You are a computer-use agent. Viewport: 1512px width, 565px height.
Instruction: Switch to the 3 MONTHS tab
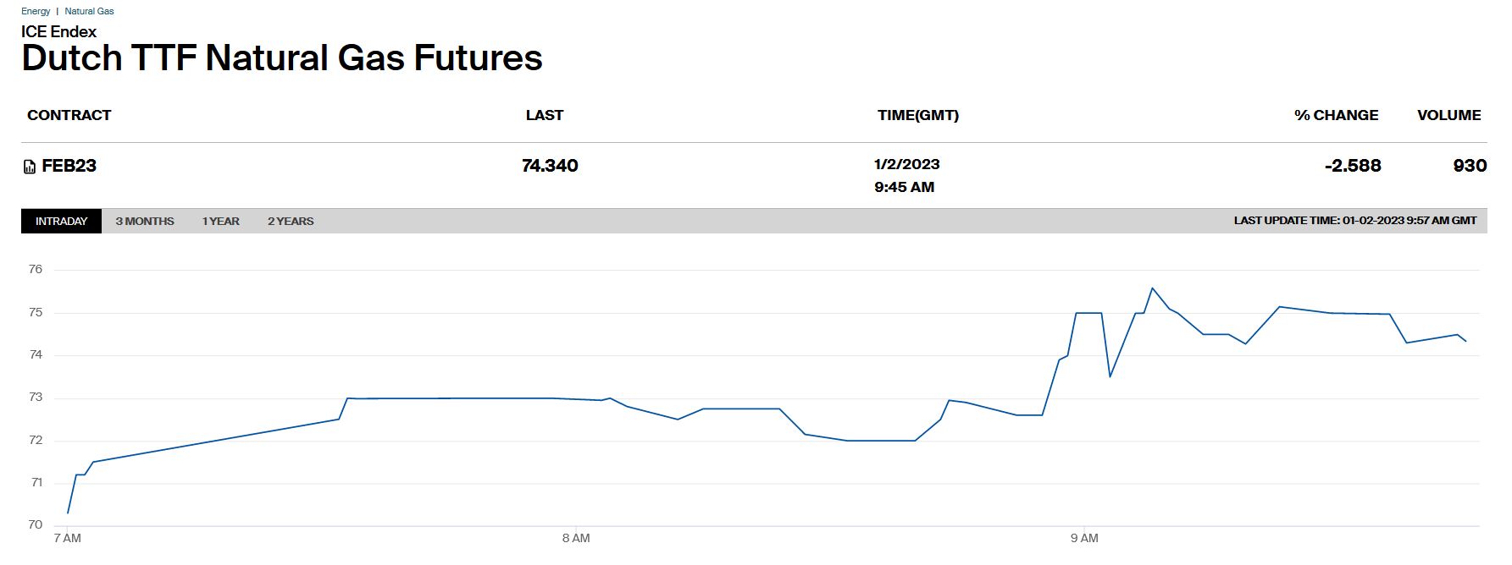[x=145, y=221]
